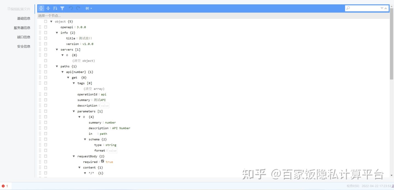
Task: Open the action menu square for operationId row
Action: 46,94
